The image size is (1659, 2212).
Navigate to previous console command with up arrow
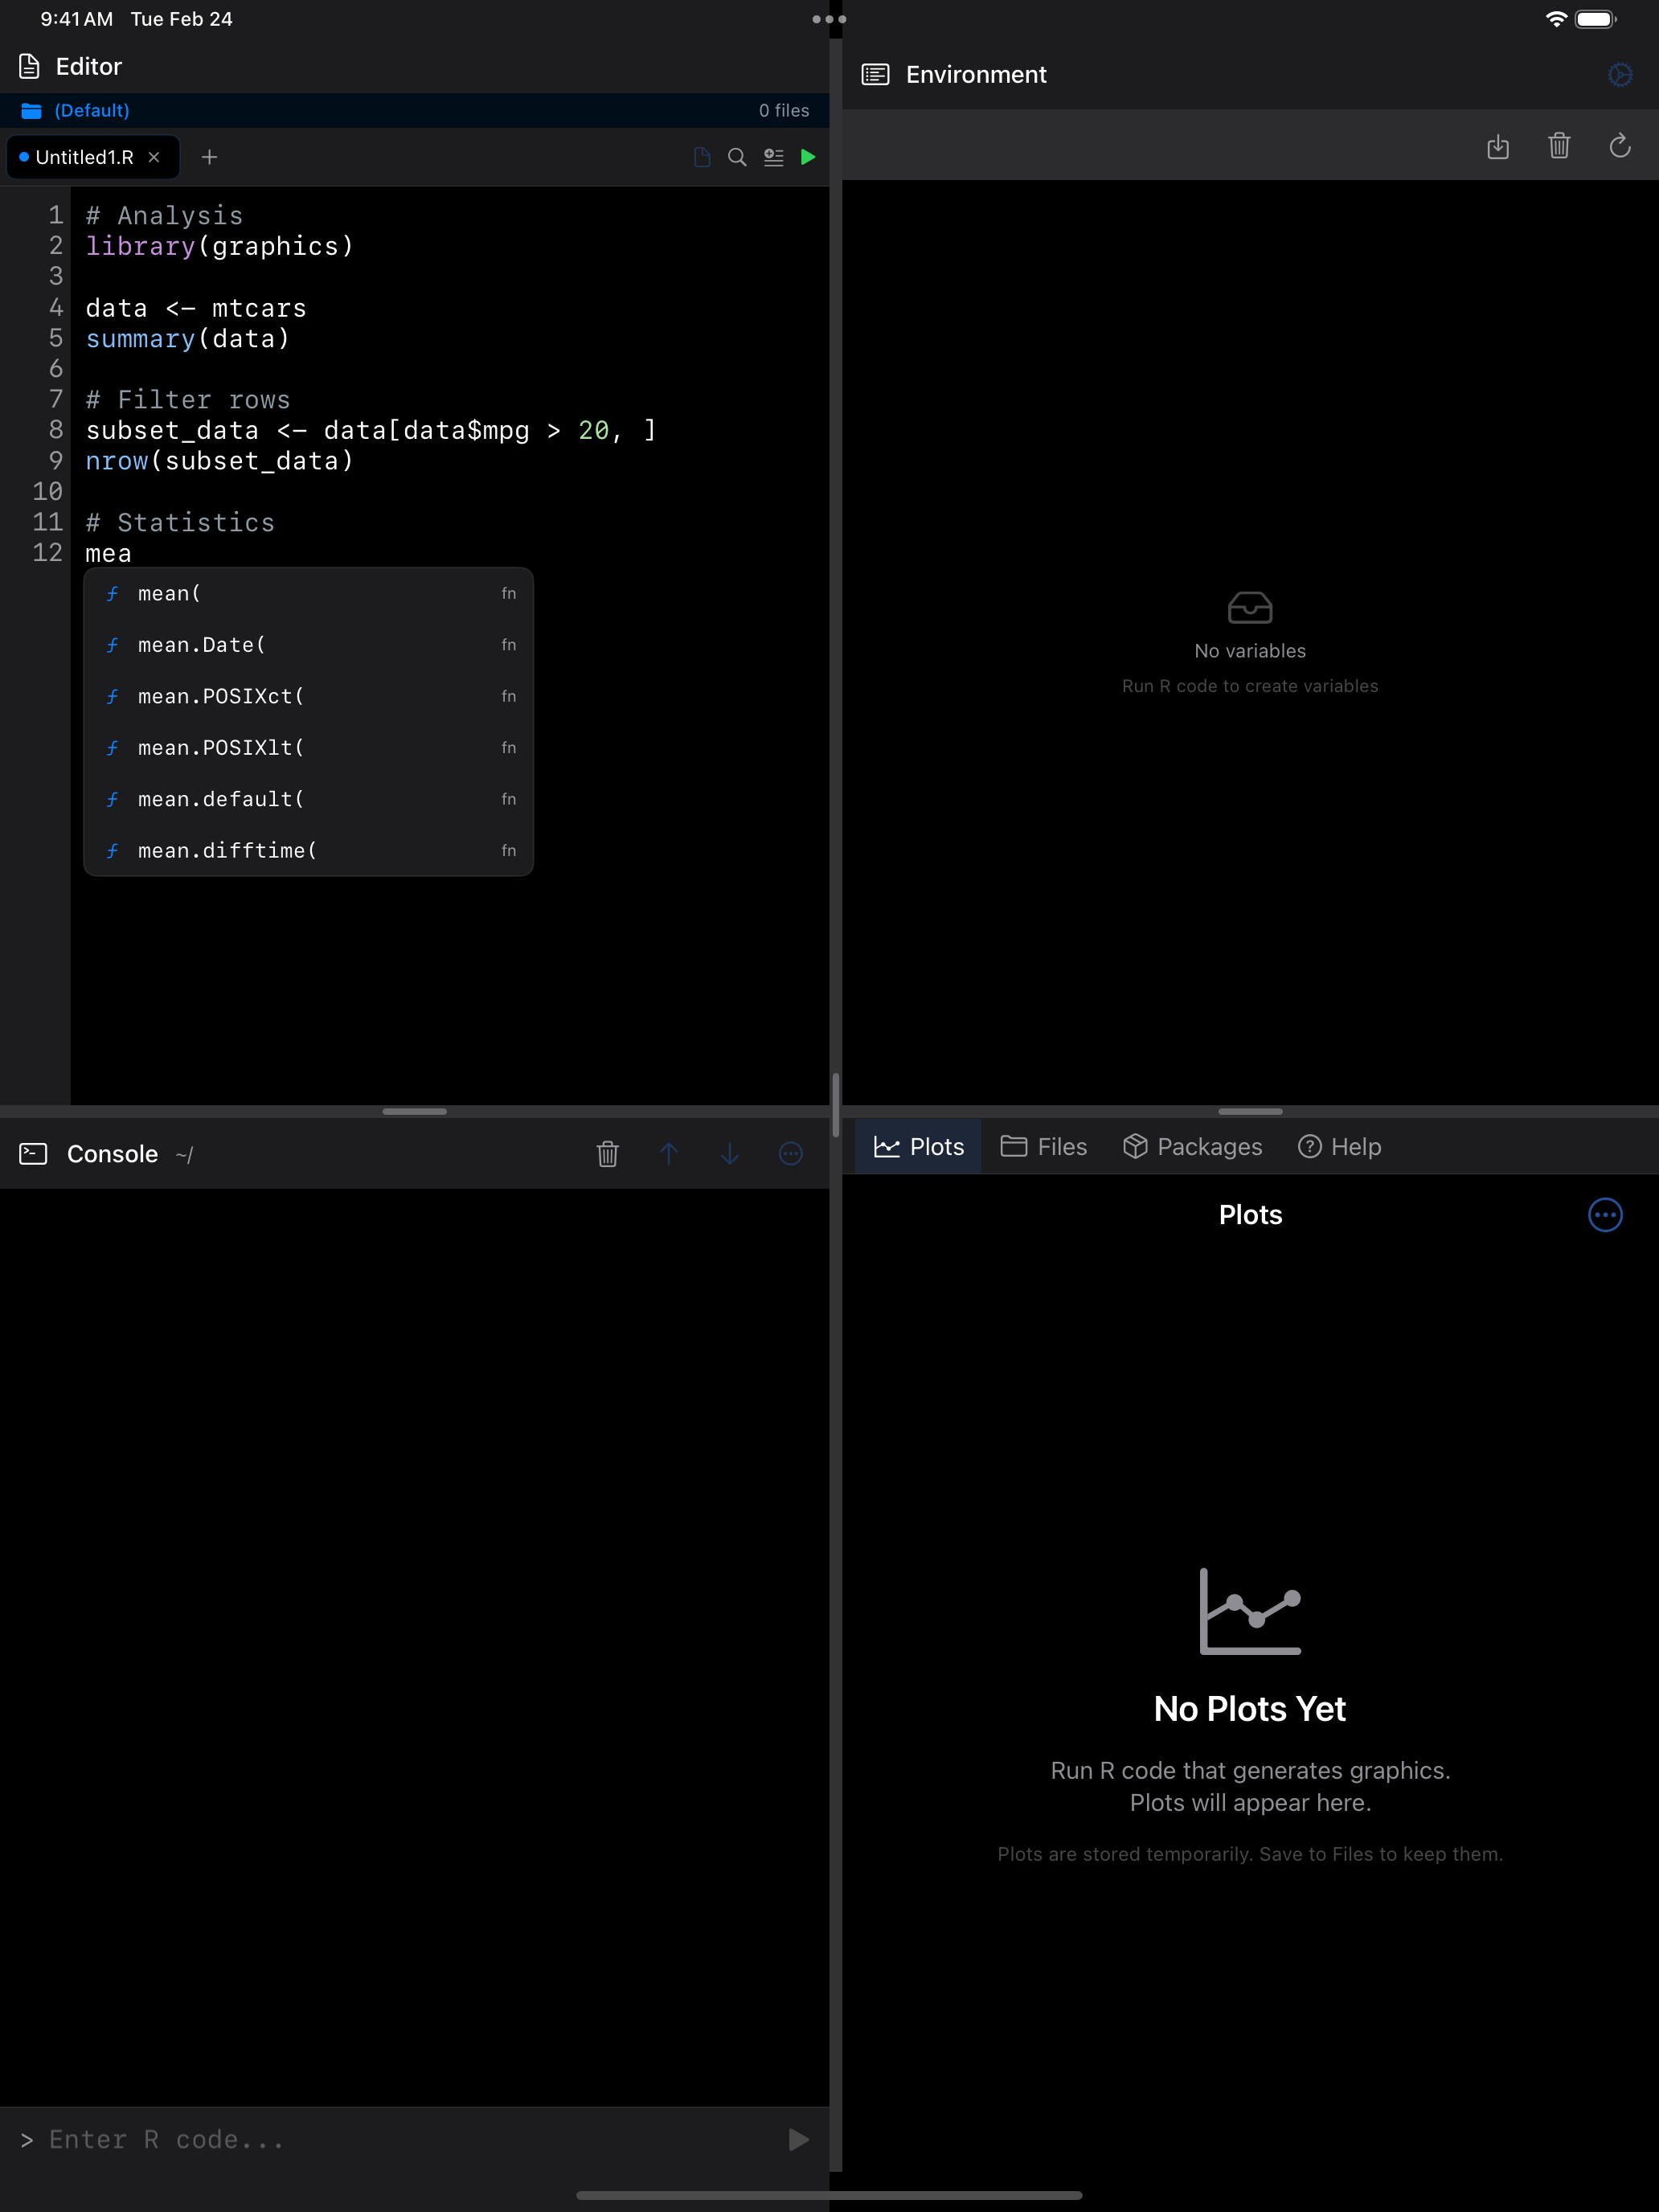669,1154
